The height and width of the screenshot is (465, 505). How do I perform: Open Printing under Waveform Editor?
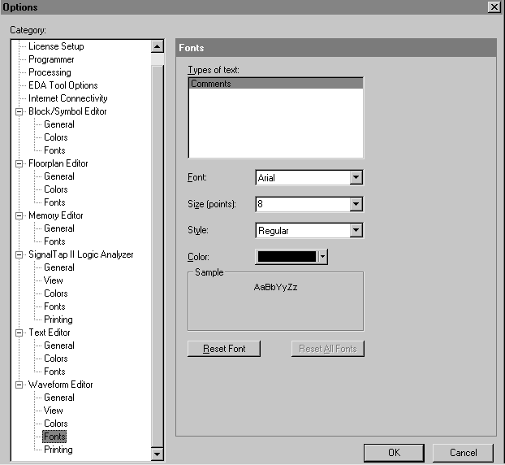click(58, 450)
